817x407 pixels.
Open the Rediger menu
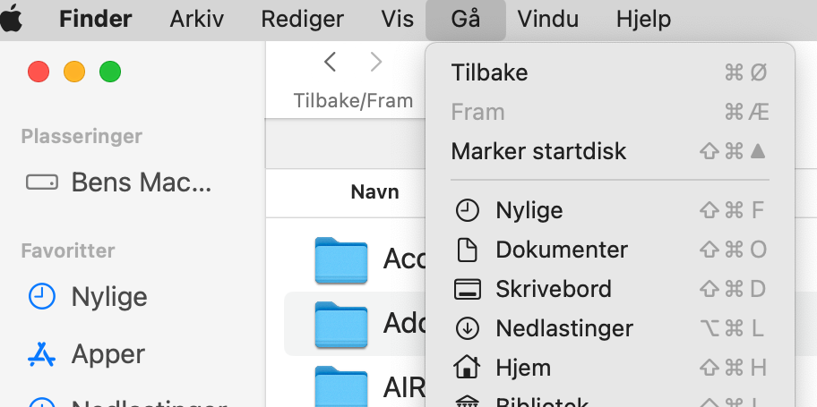(302, 19)
